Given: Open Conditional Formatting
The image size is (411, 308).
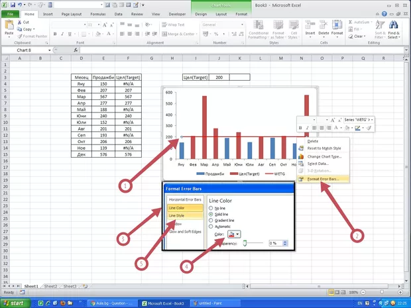Looking at the screenshot, I should tap(259, 30).
